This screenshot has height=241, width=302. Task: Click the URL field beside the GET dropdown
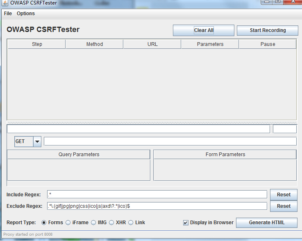click(x=170, y=141)
